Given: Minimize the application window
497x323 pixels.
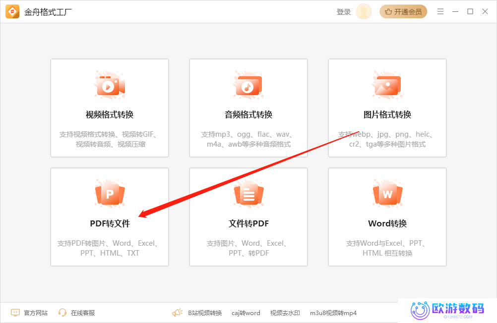Looking at the screenshot, I should (455, 12).
